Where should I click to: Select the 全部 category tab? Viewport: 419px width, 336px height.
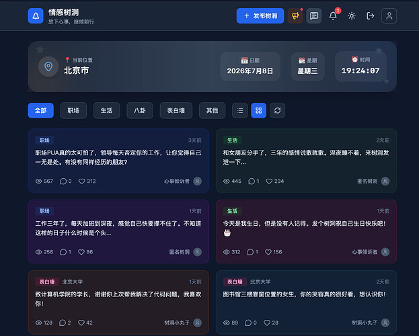pos(41,110)
